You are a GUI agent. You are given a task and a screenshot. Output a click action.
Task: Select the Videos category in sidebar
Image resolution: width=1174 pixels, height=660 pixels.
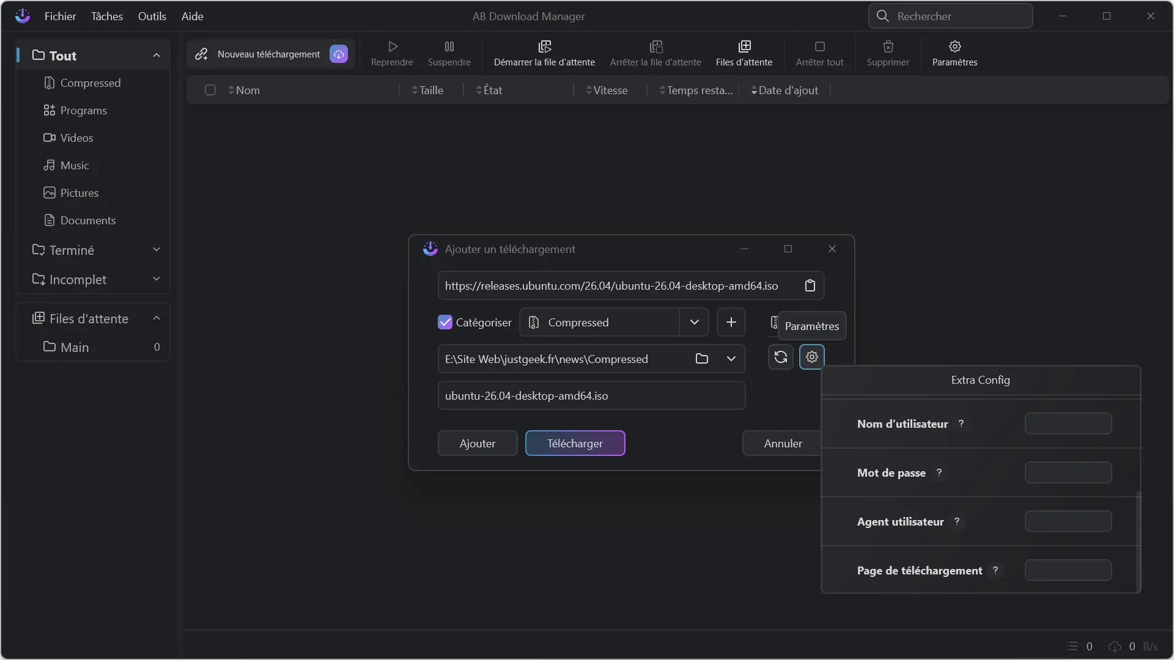coord(93,137)
